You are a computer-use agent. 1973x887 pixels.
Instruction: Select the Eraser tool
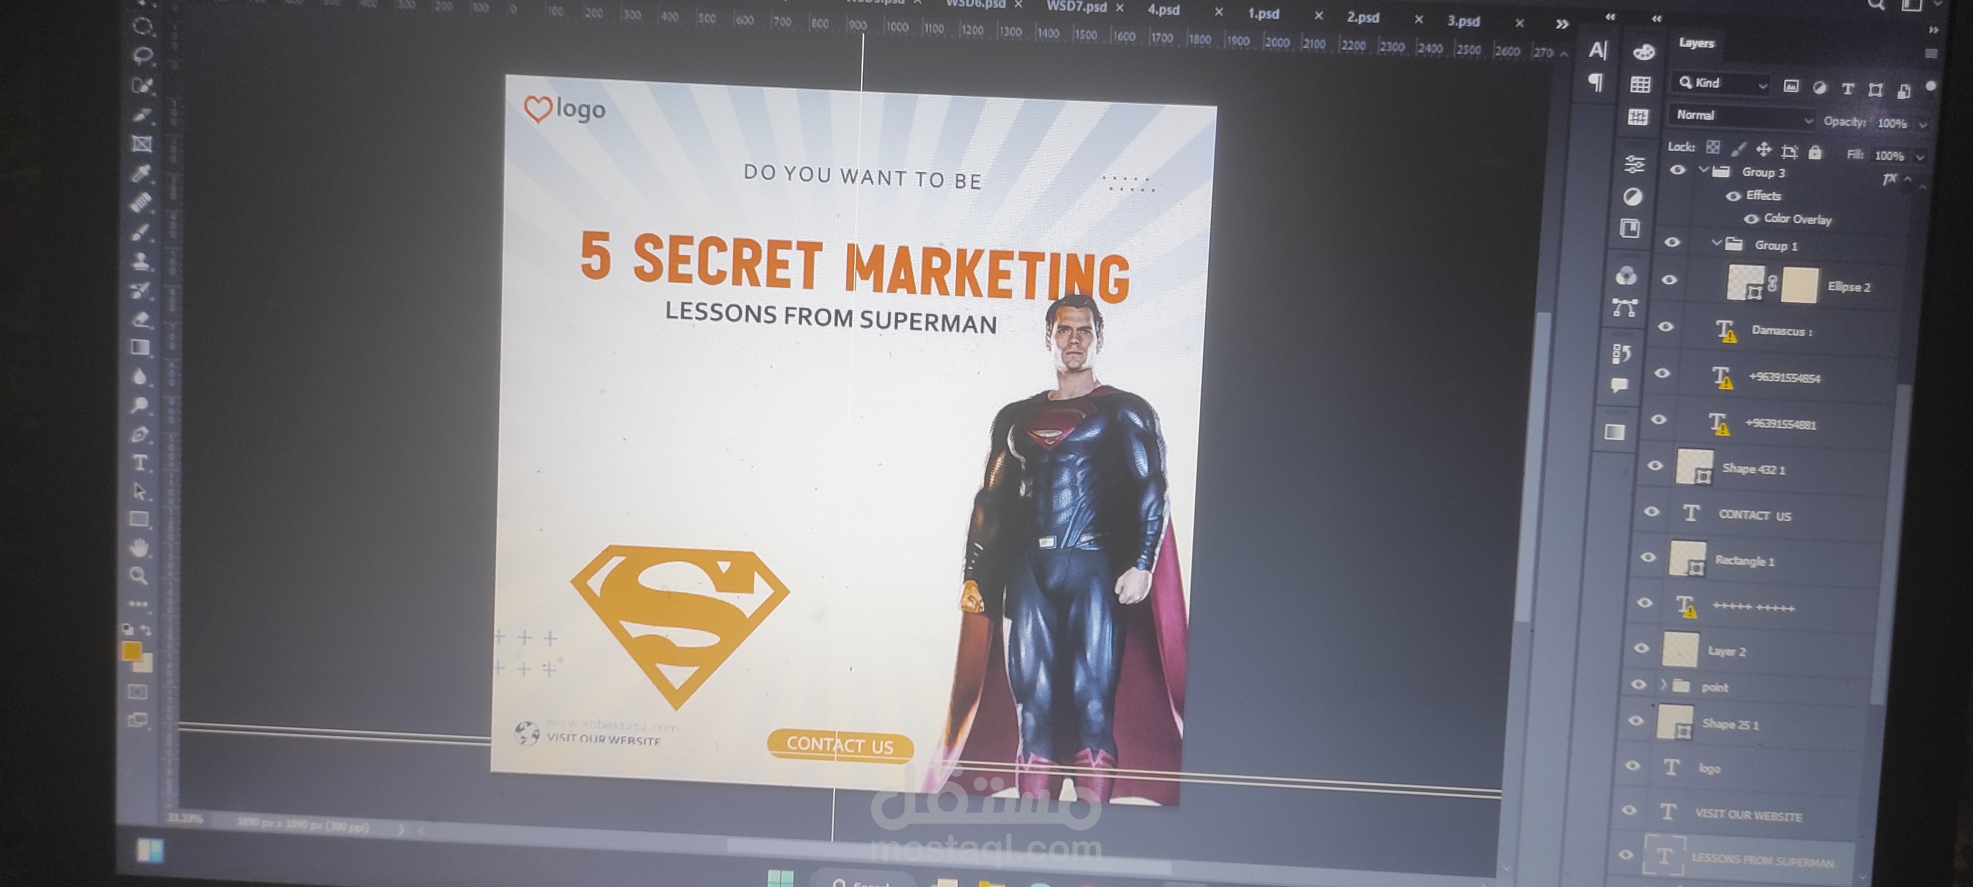[x=140, y=319]
